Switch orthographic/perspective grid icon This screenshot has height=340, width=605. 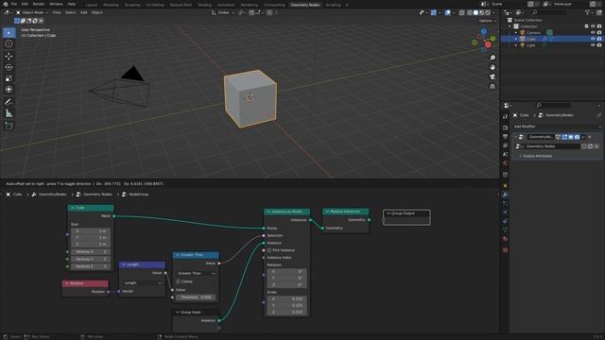[x=493, y=87]
